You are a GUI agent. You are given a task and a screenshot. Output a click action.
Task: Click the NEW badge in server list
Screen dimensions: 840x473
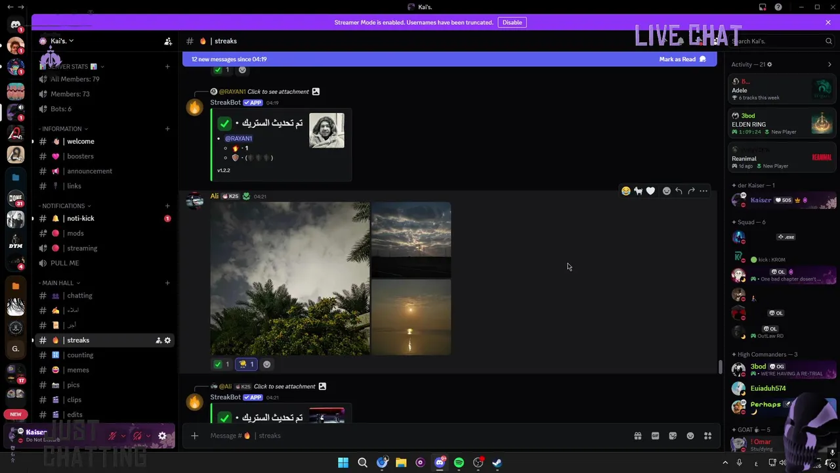pyautogui.click(x=16, y=415)
